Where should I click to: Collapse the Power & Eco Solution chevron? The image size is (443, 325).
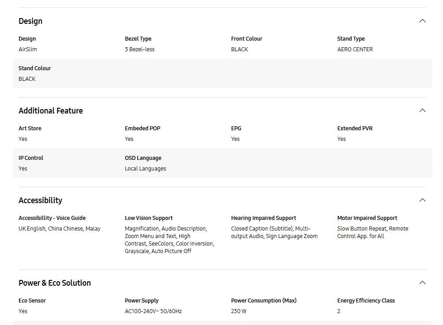422,283
